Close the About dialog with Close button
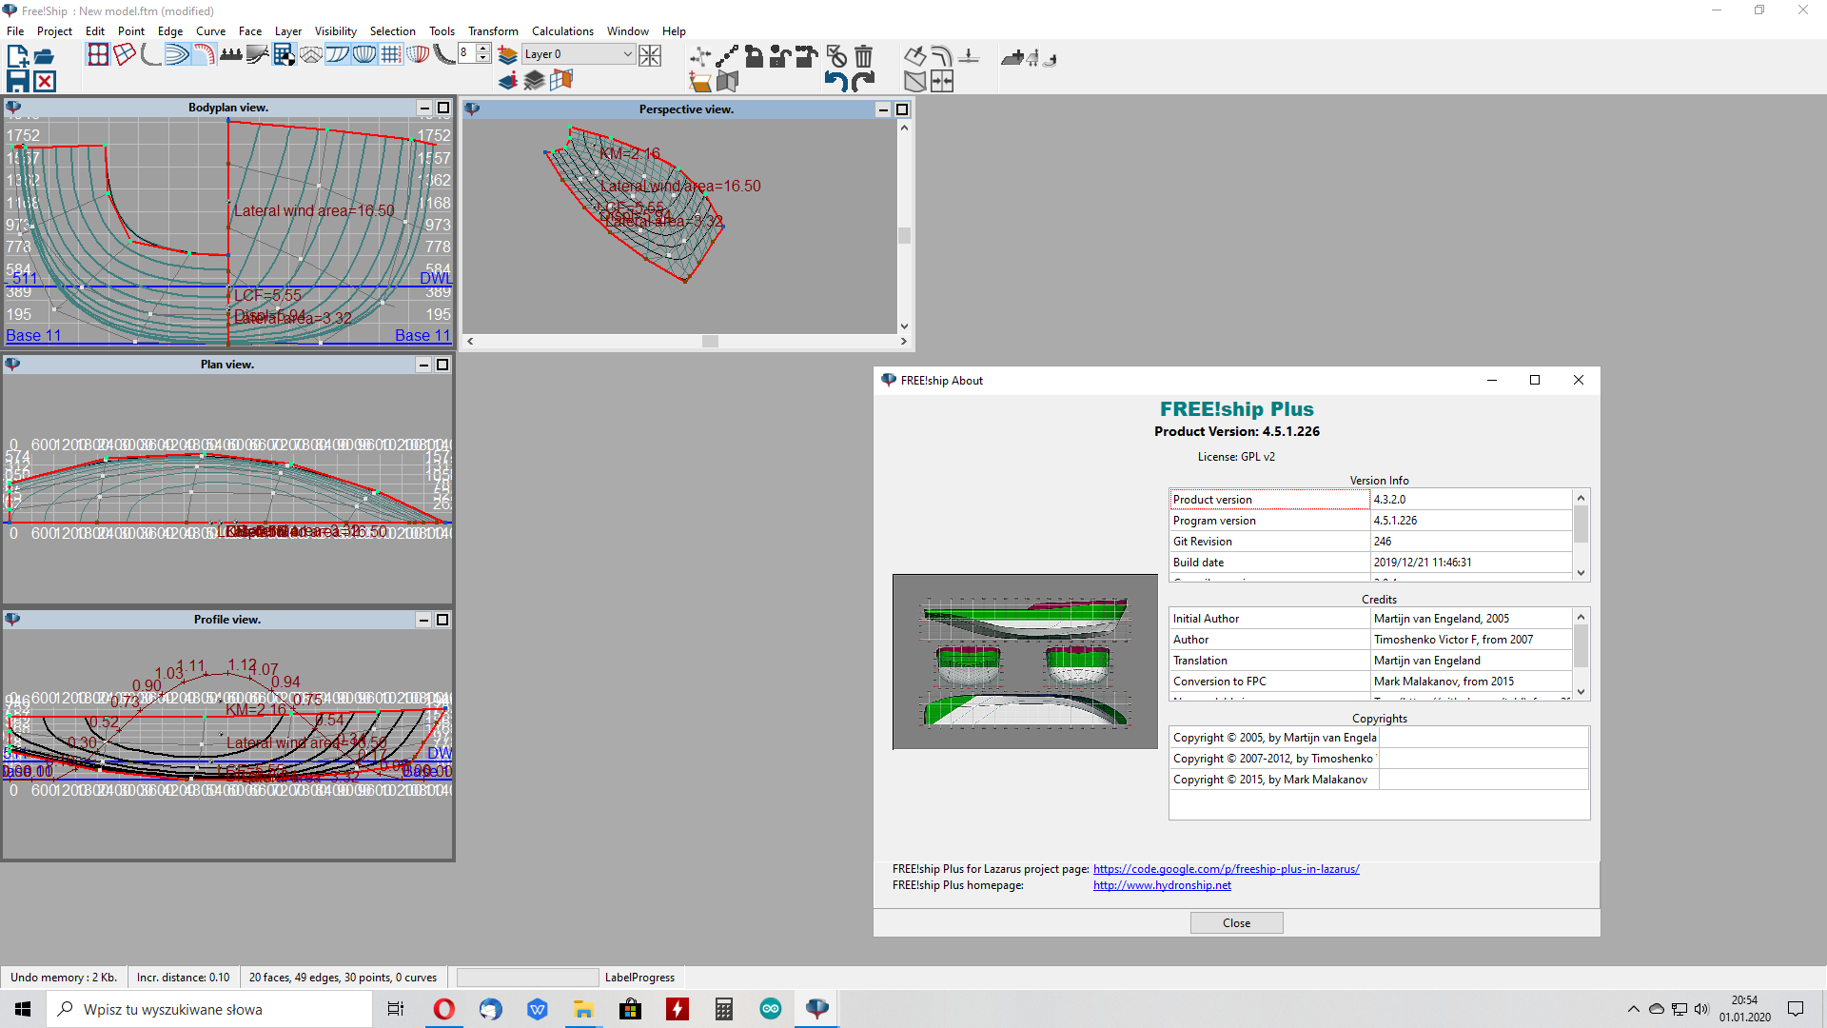This screenshot has height=1028, width=1827. [x=1236, y=922]
